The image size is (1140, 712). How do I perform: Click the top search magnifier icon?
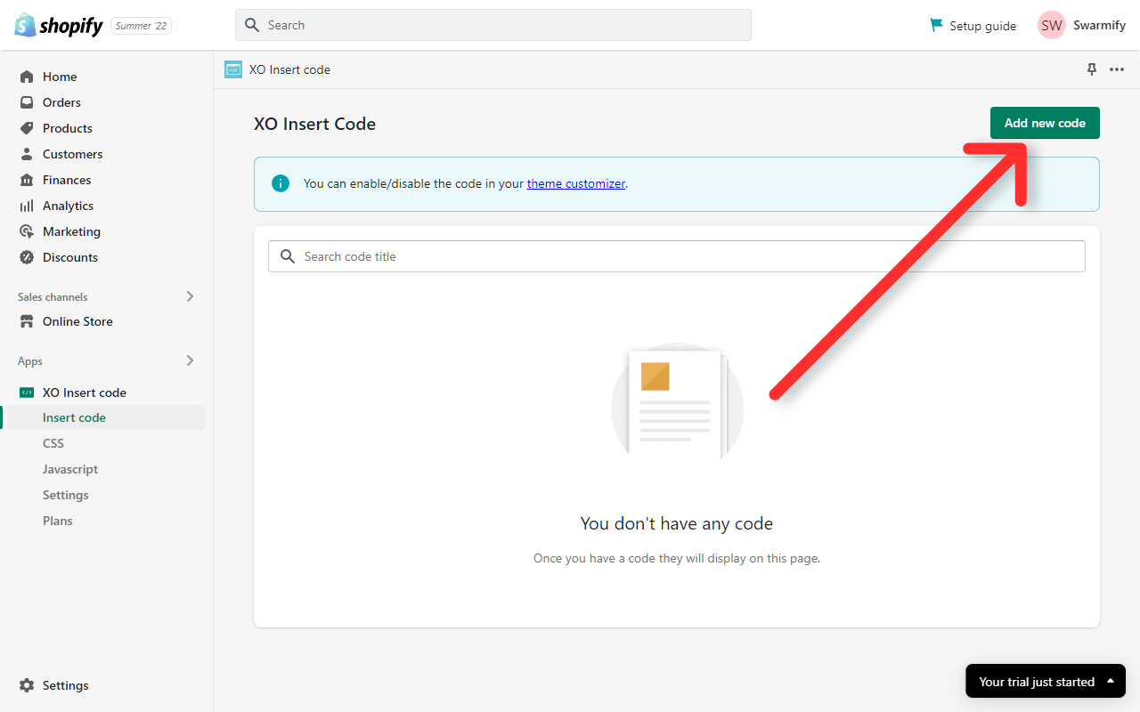click(252, 25)
